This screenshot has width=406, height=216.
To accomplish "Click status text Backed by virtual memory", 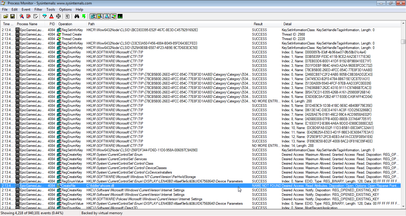I will 102,213.
